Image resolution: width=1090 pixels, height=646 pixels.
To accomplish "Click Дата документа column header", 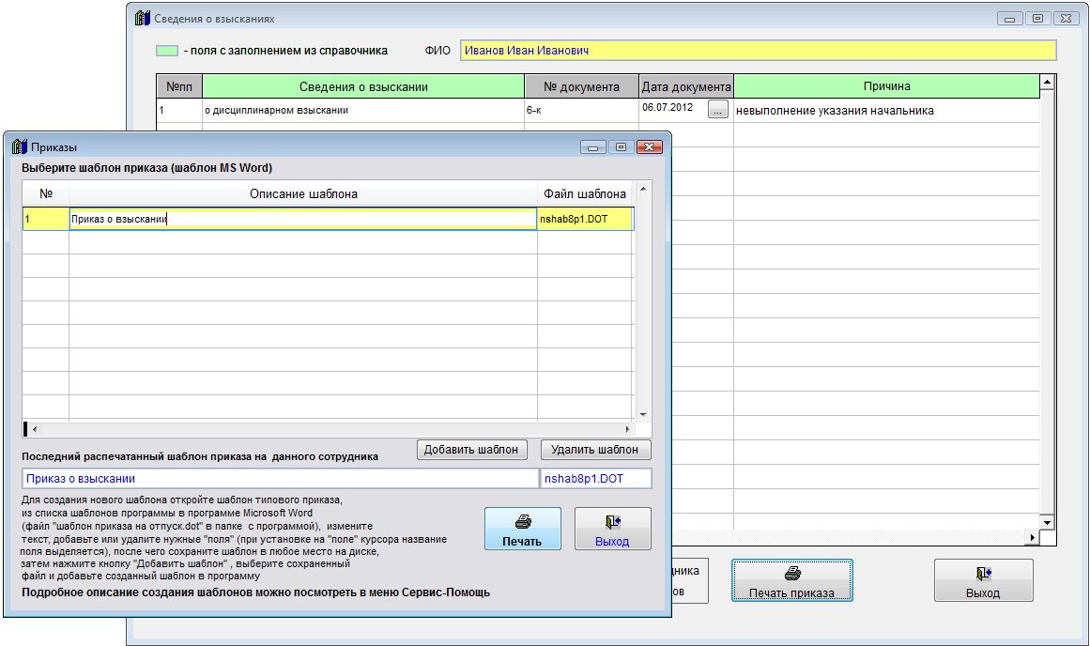I will 686,86.
